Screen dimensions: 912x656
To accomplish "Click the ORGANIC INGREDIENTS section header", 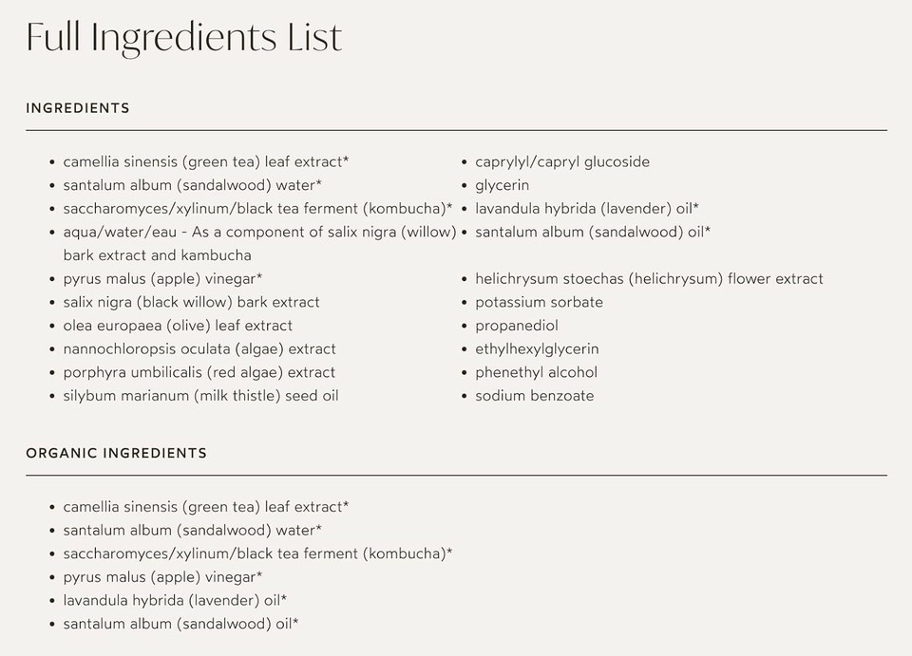I will 116,453.
